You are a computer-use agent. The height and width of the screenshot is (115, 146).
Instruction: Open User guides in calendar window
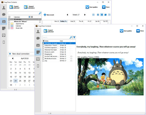pos(91,7)
